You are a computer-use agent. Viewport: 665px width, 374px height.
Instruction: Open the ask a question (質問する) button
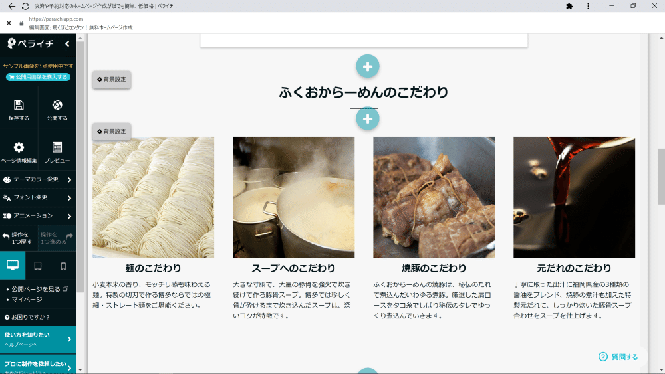pos(618,357)
